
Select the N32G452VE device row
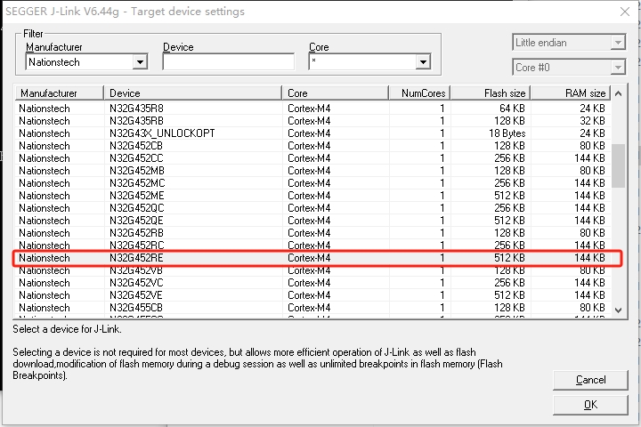(x=313, y=295)
